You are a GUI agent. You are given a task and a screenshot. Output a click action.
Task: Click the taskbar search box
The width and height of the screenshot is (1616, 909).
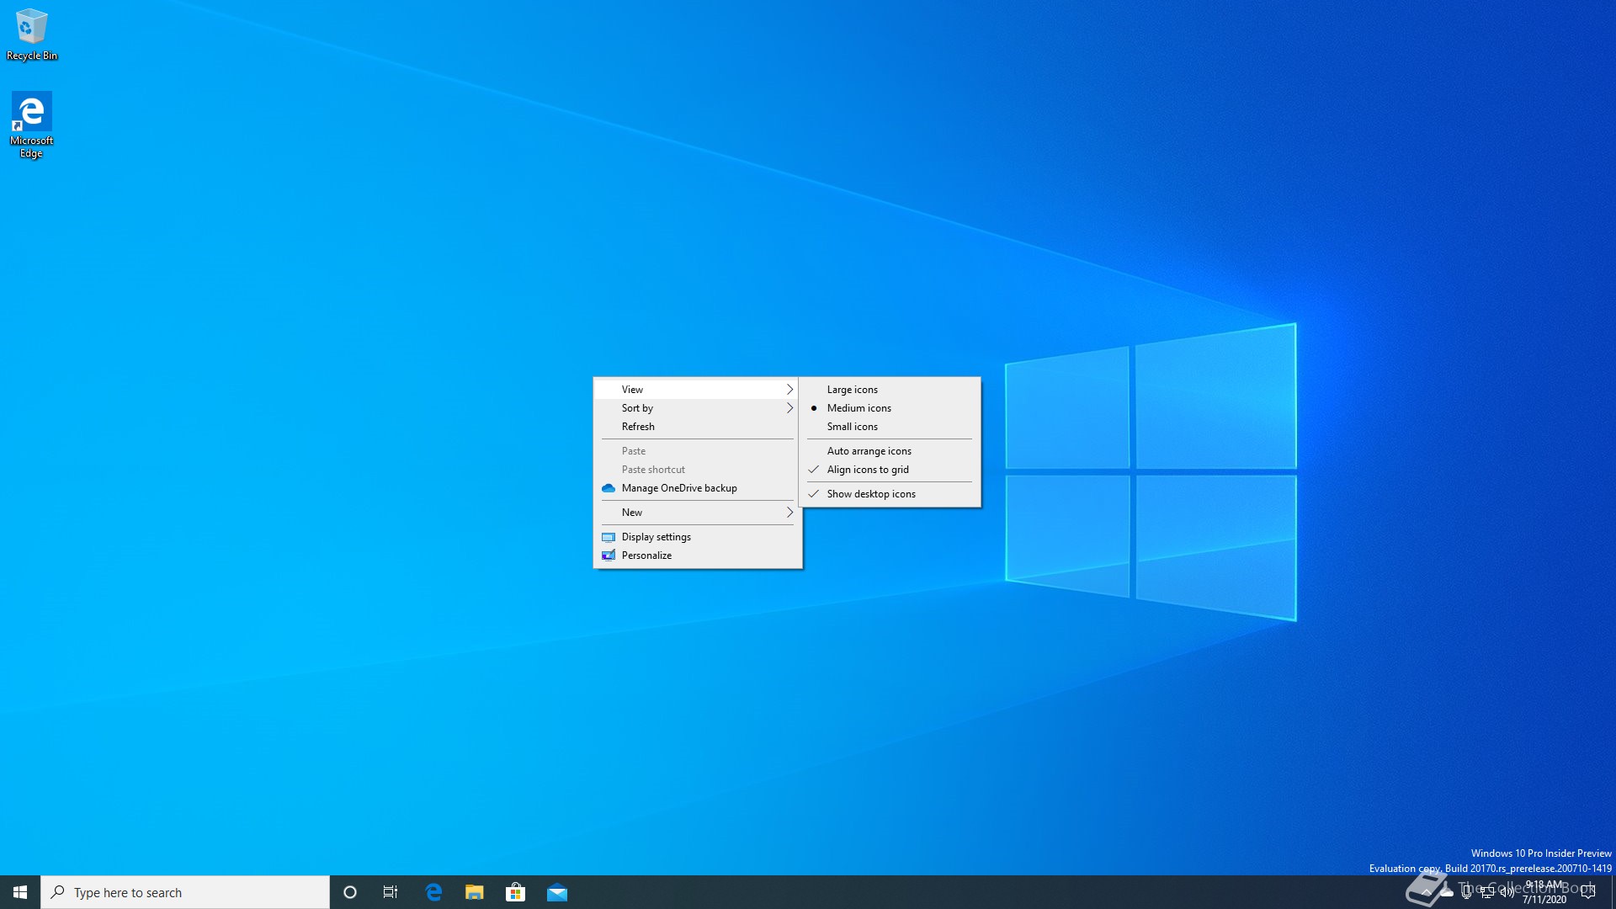click(185, 892)
